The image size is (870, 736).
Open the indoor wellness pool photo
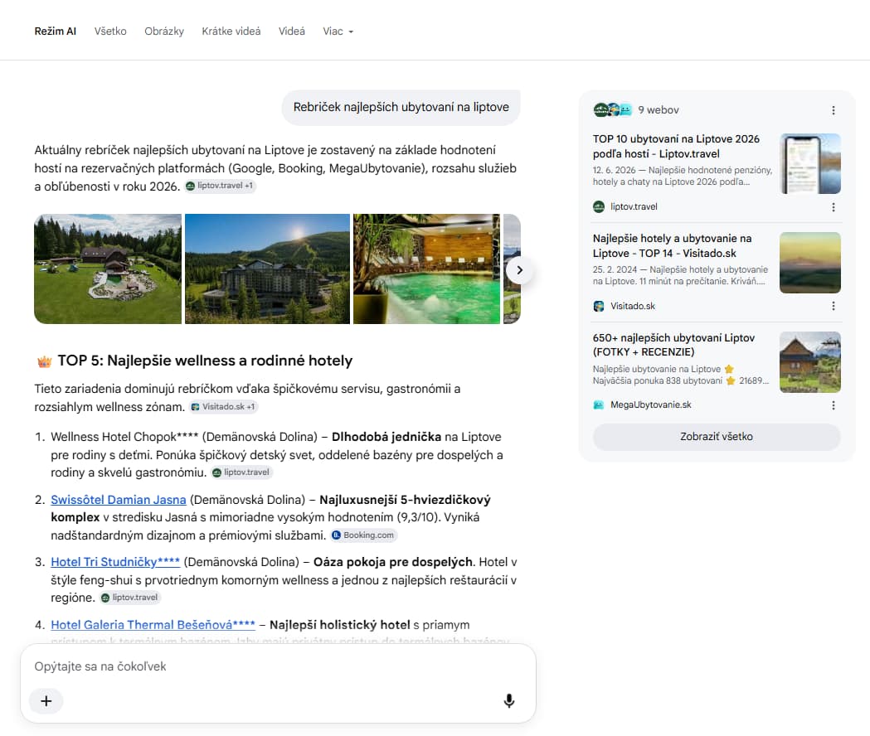coord(426,269)
